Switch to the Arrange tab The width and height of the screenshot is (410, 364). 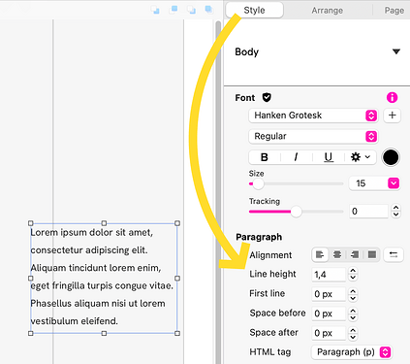coord(328,11)
